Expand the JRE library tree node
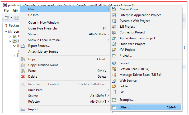The height and width of the screenshot is (115, 189). pyautogui.click(x=10, y=36)
